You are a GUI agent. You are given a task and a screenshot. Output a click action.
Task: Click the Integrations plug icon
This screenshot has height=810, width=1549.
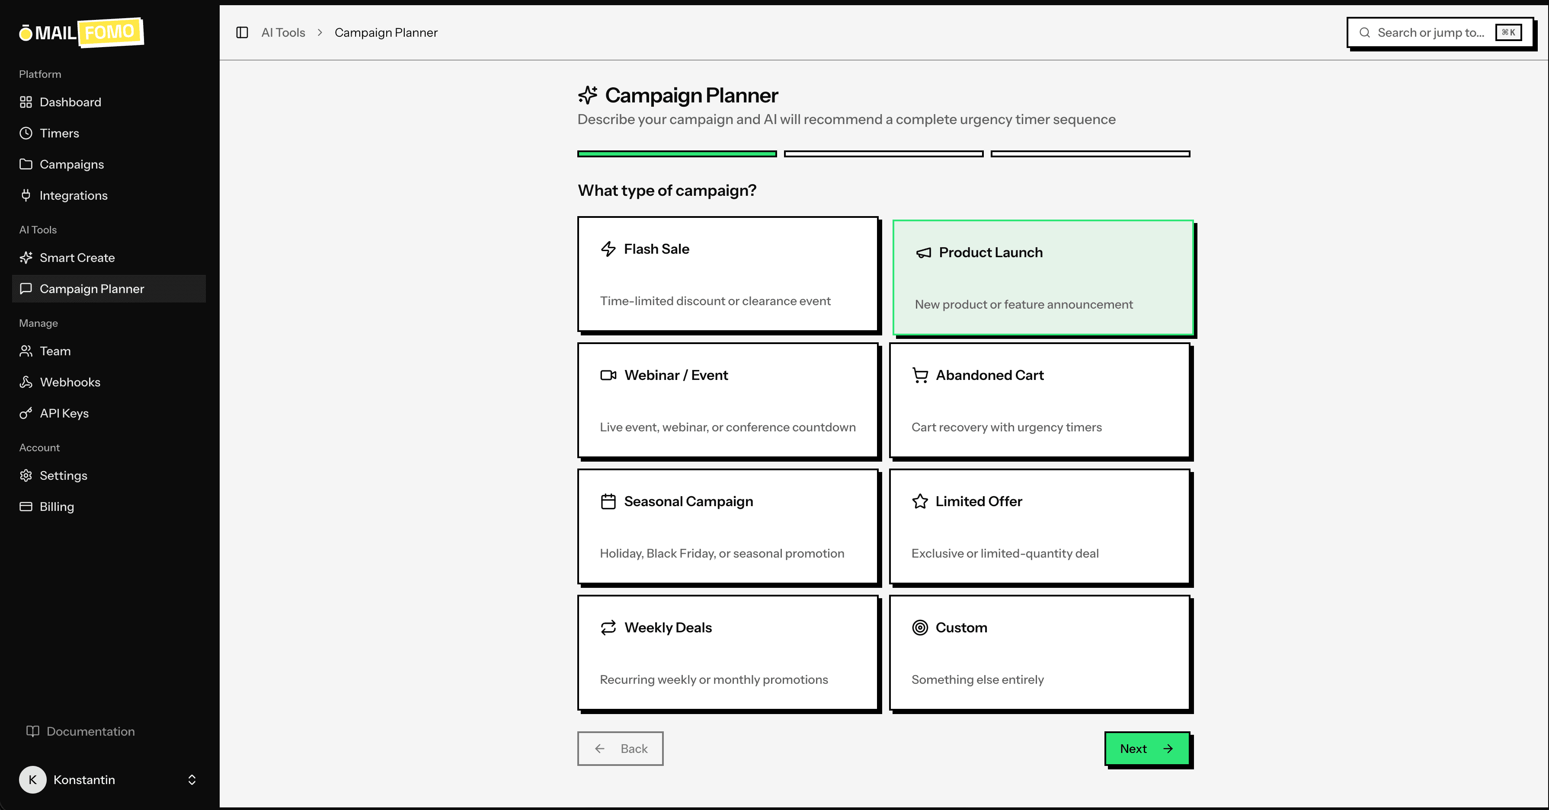26,195
